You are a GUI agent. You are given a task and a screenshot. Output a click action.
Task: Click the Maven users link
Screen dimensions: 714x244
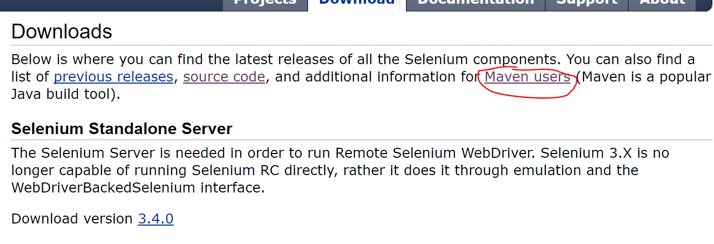pyautogui.click(x=527, y=77)
